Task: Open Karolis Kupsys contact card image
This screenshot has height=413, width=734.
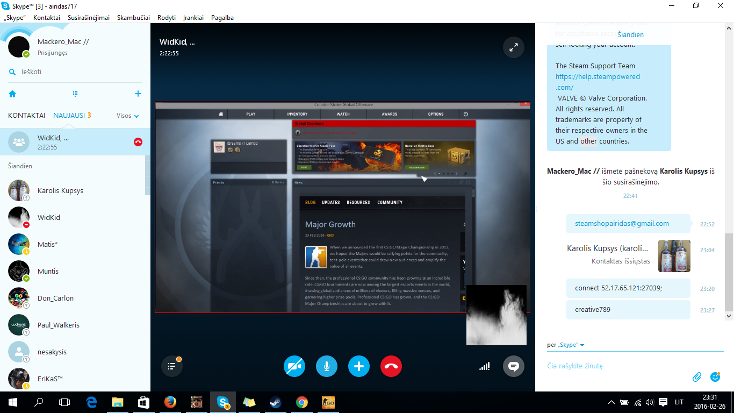Action: pyautogui.click(x=674, y=256)
